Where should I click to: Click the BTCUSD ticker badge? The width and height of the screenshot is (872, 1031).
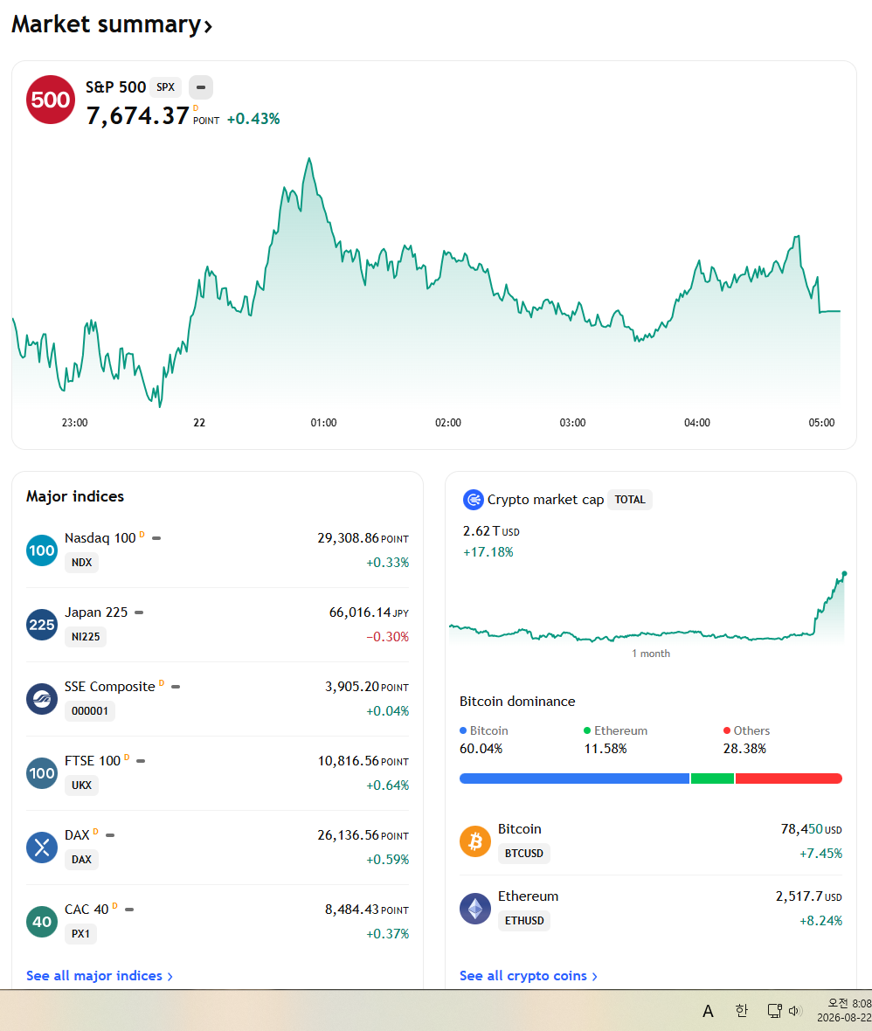pyautogui.click(x=524, y=854)
